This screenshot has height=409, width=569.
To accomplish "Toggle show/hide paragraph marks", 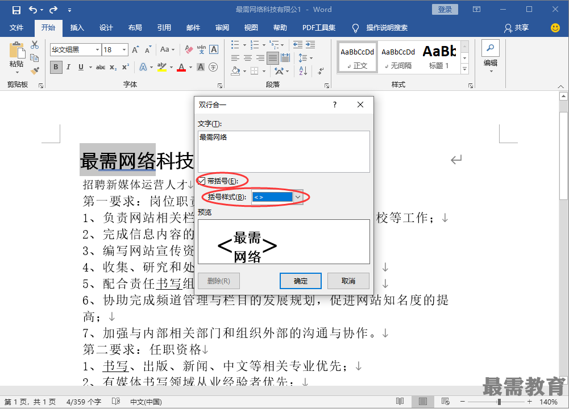I will (321, 70).
